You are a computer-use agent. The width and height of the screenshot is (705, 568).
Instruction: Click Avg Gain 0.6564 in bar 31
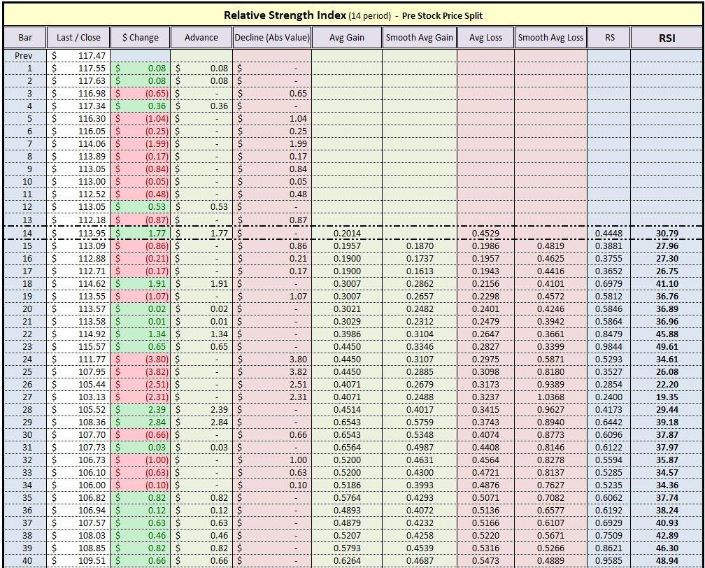point(347,448)
